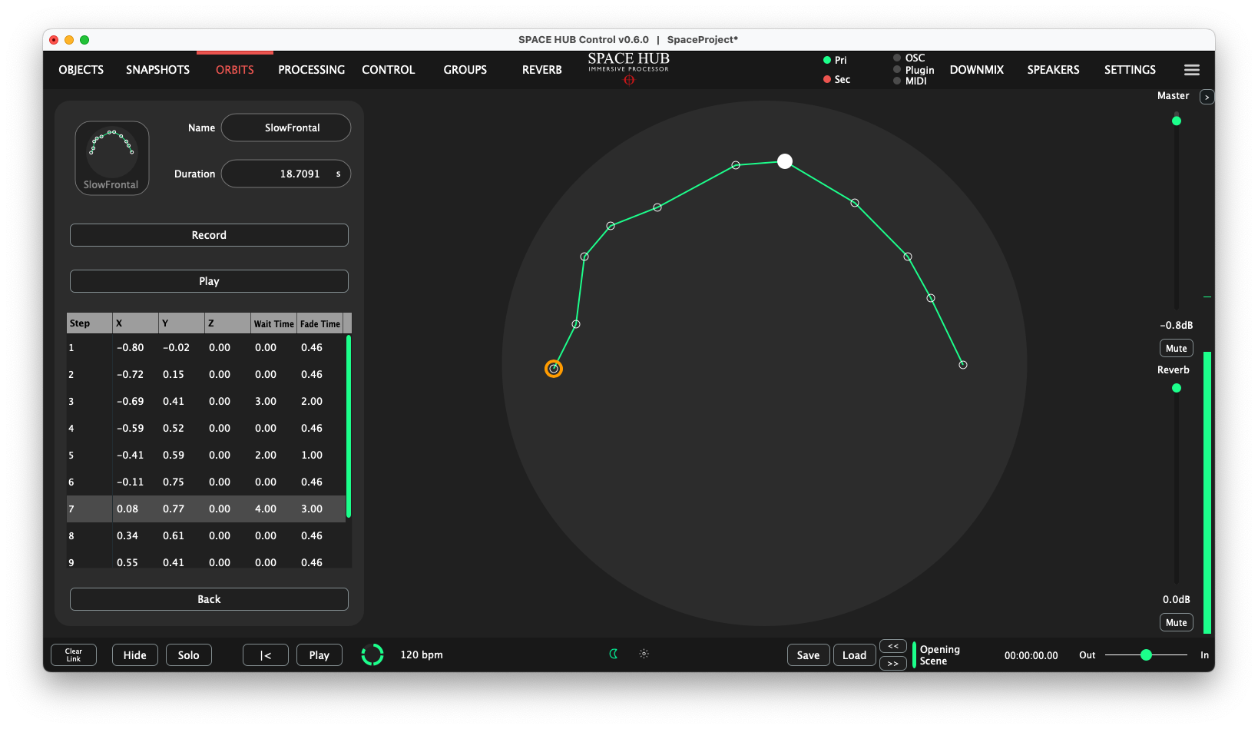Image resolution: width=1258 pixels, height=729 pixels.
Task: Expand the Master panel with the arrow button
Action: click(1207, 97)
